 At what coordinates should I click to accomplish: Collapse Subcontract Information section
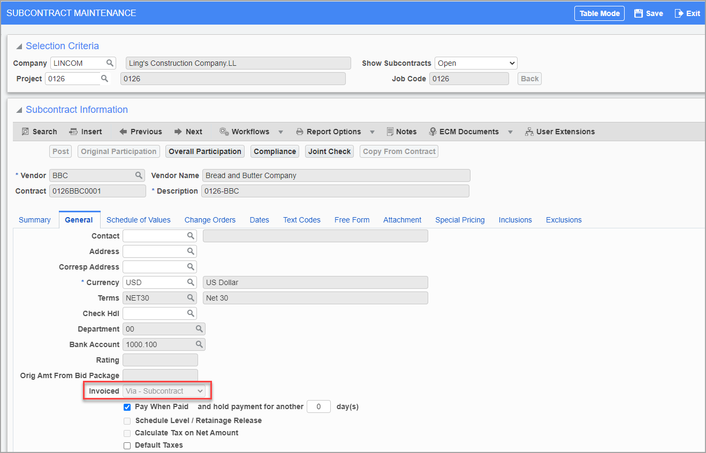[x=19, y=110]
